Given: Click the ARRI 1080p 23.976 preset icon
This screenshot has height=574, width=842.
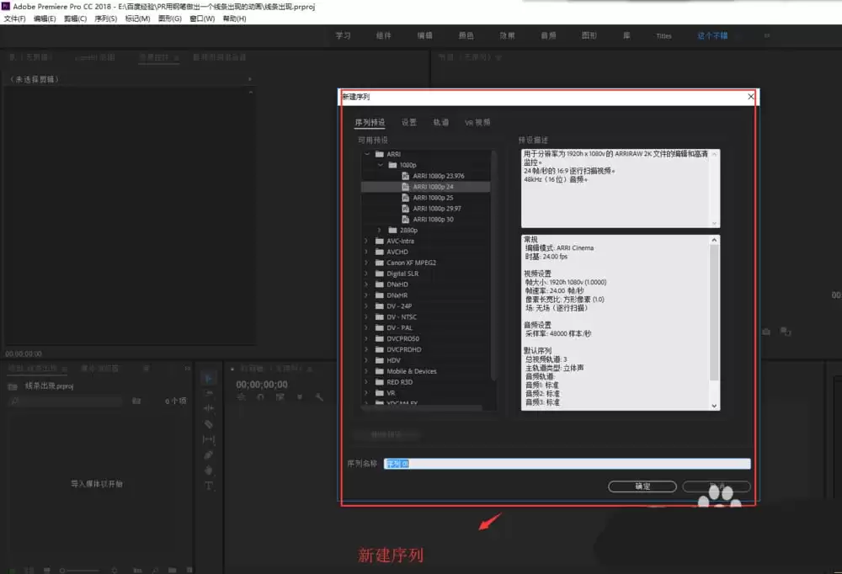Looking at the screenshot, I should tap(406, 176).
